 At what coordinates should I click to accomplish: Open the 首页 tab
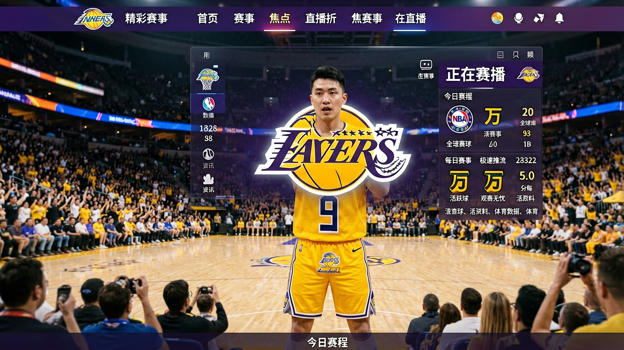click(x=208, y=19)
